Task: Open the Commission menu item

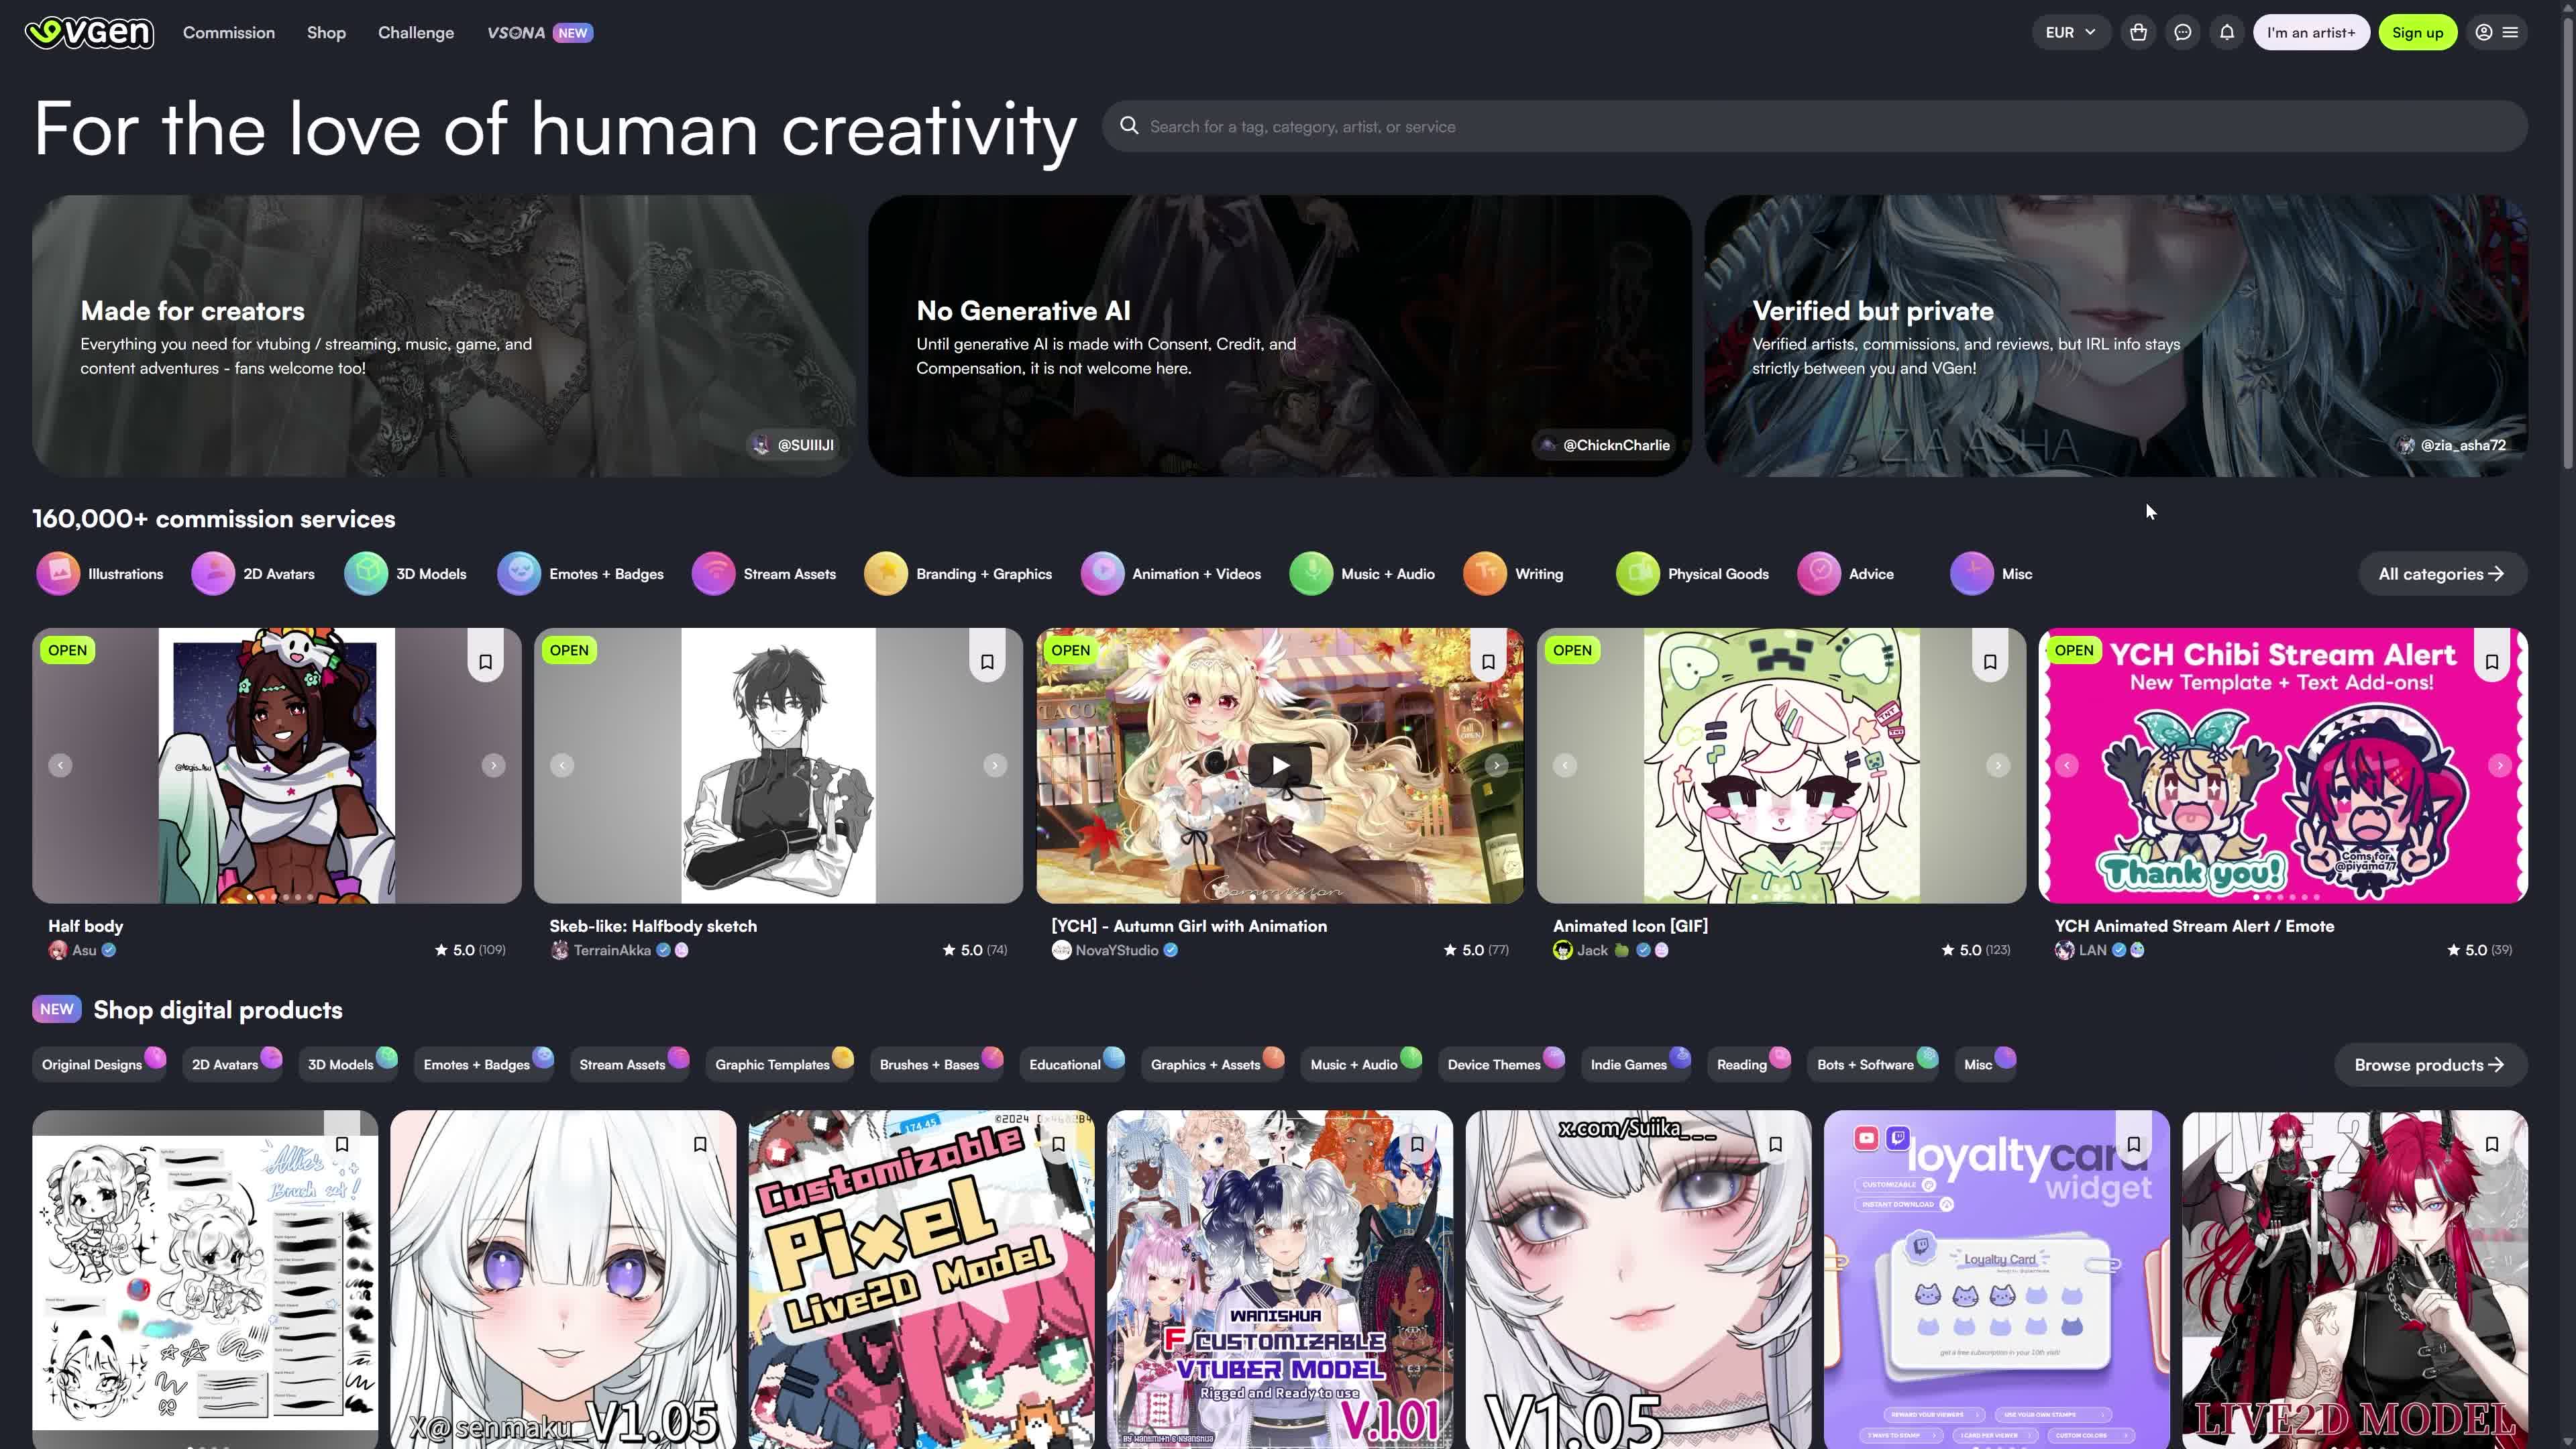Action: (228, 32)
